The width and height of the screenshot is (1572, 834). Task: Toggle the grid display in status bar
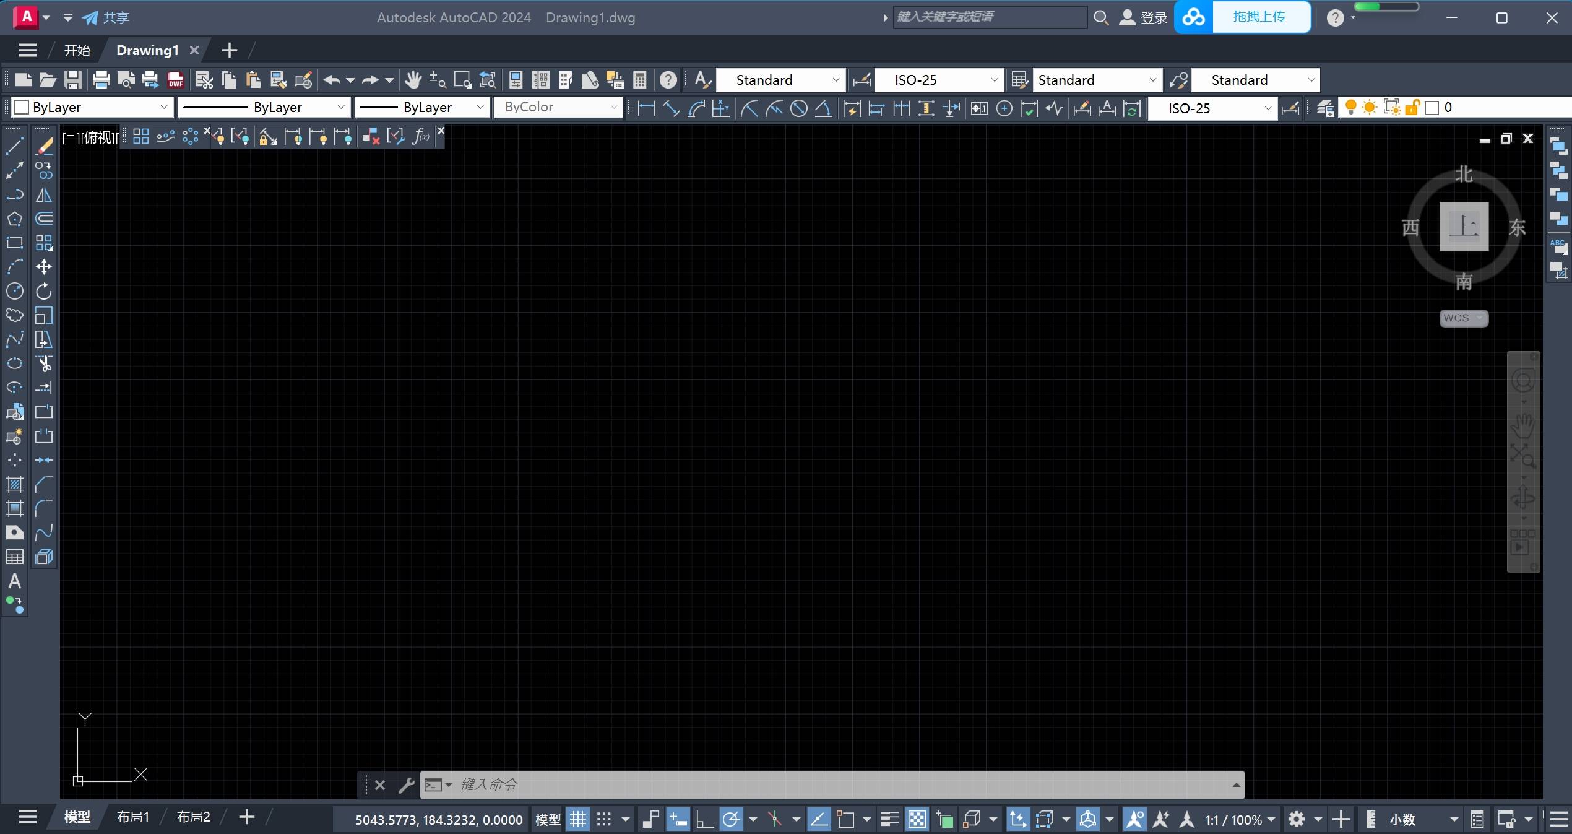pos(578,819)
